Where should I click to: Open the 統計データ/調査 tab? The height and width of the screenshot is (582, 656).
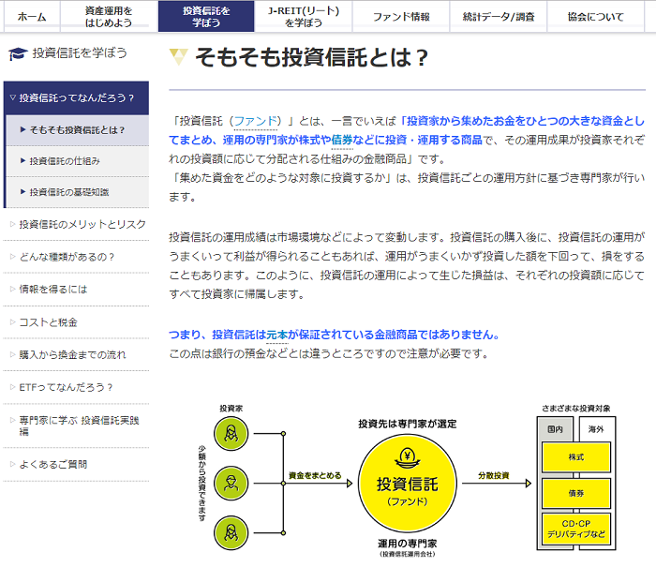point(499,17)
